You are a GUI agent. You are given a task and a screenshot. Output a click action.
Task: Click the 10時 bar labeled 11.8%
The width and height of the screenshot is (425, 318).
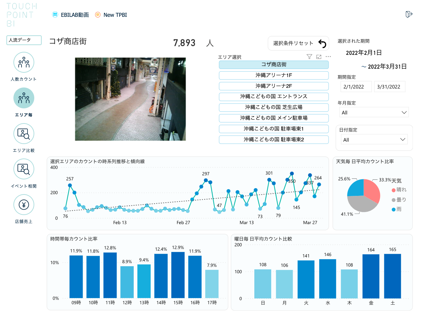click(x=93, y=277)
